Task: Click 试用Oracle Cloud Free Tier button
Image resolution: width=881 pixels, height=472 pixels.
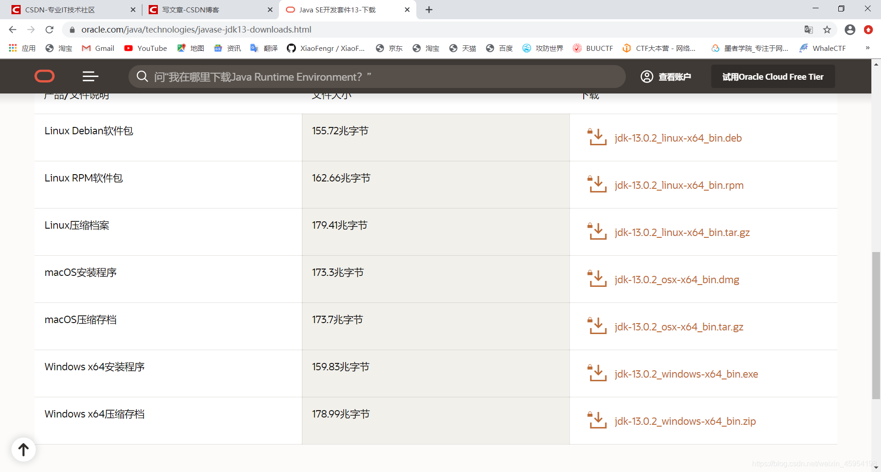Action: coord(773,77)
